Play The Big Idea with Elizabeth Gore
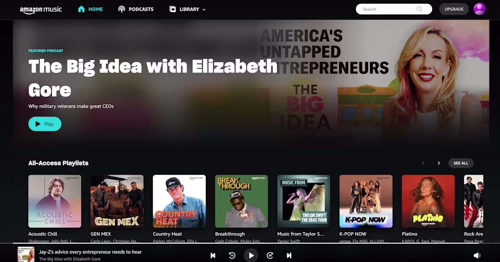This screenshot has height=262, width=500. click(45, 124)
